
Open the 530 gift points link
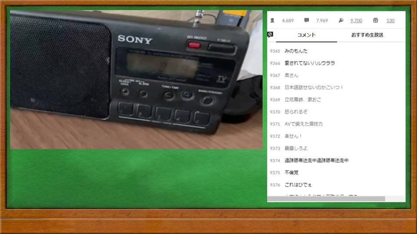point(391,20)
